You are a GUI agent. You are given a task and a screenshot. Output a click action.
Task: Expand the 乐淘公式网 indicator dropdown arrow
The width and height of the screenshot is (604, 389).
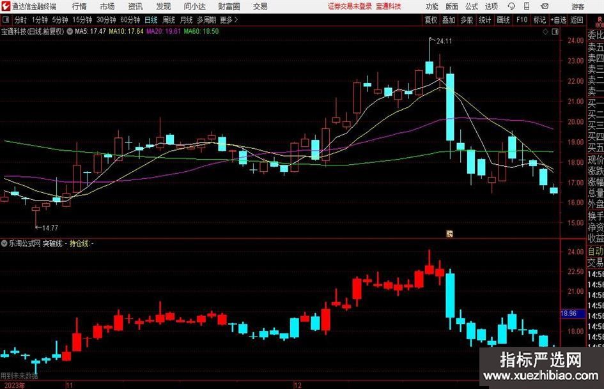tap(4, 243)
